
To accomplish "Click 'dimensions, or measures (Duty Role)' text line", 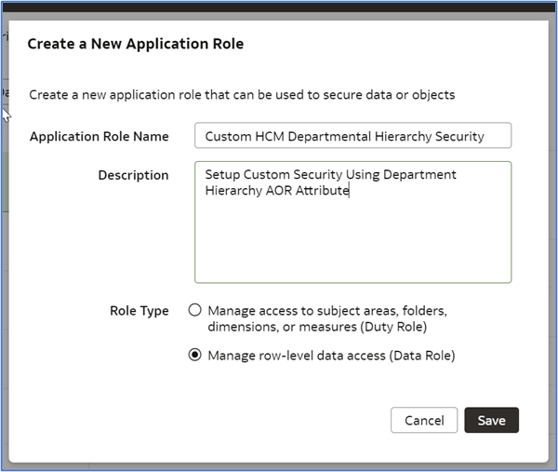I will point(316,327).
